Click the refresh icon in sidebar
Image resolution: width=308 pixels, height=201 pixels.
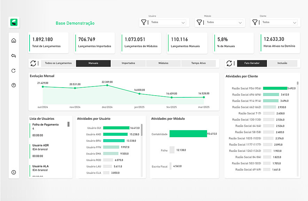pyautogui.click(x=14, y=70)
